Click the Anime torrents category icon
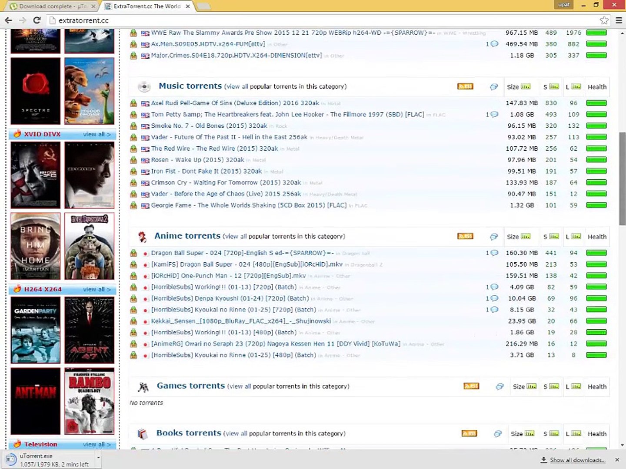Image resolution: width=626 pixels, height=469 pixels. 142,237
